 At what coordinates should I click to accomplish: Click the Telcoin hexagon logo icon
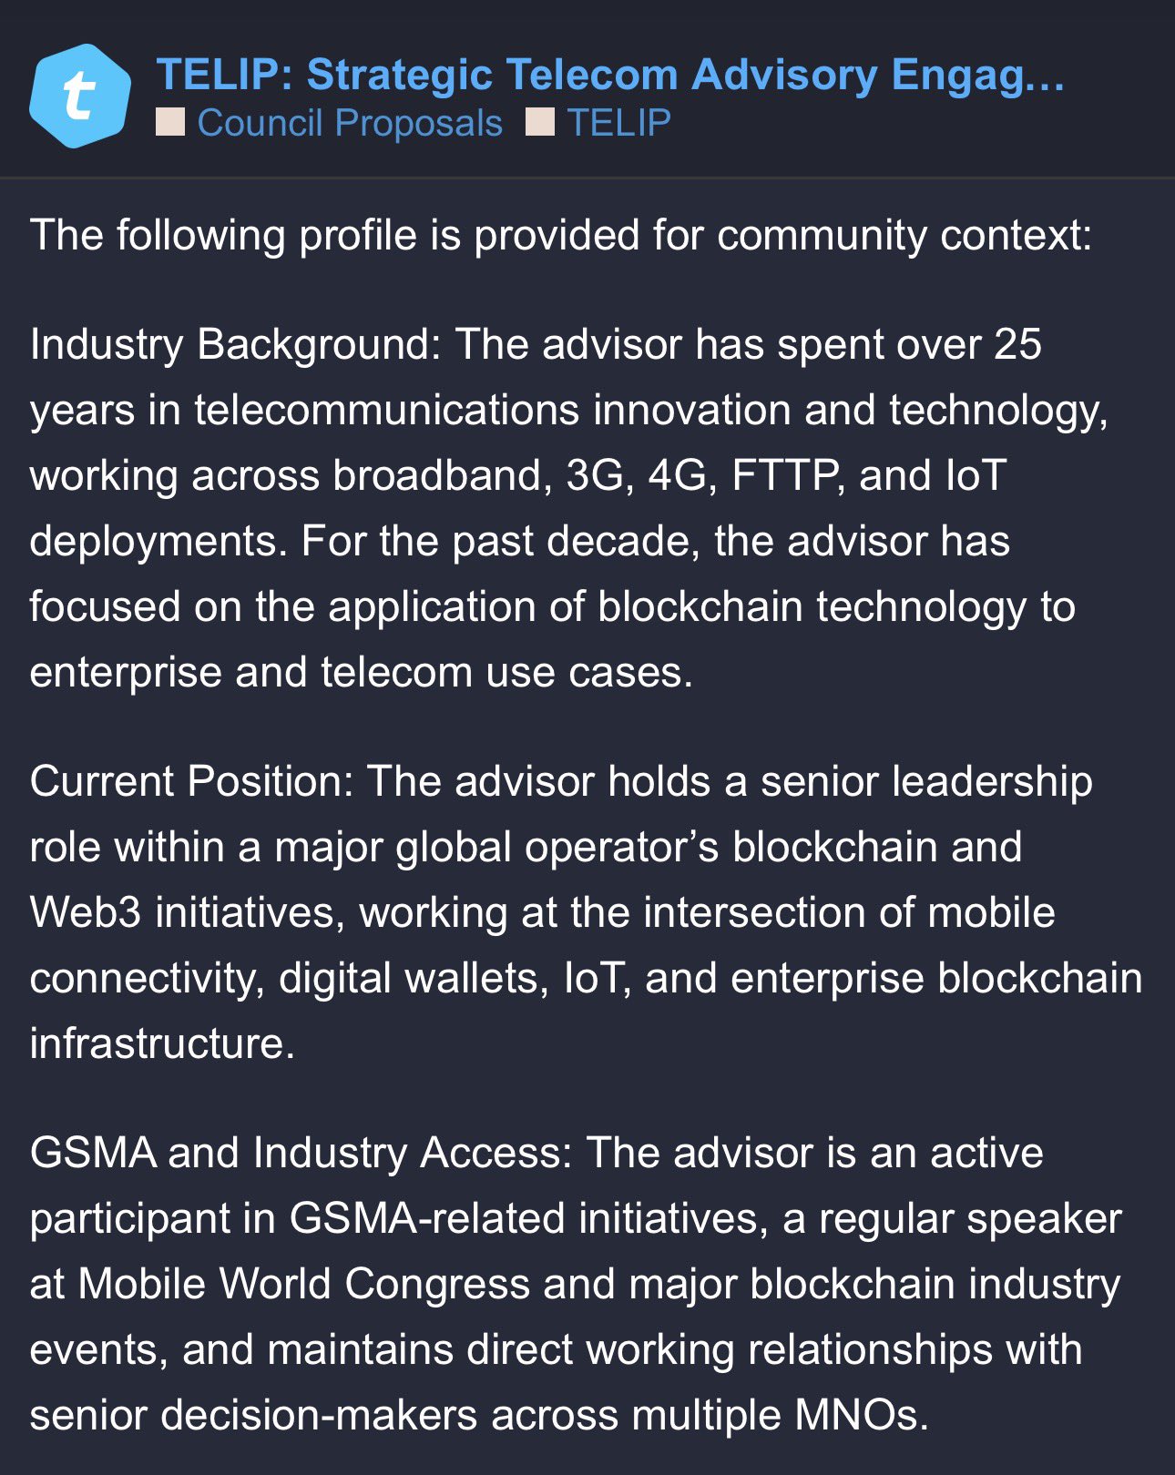(80, 96)
